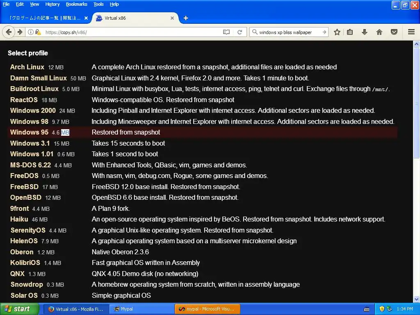420x315 pixels.
Task: Switch to Mypal taskbar window
Action: click(142, 309)
